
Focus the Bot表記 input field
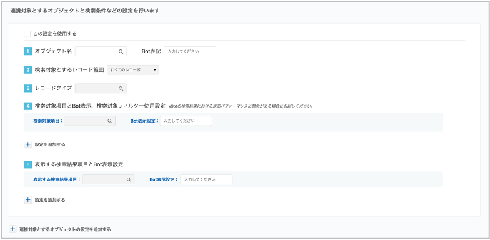(190, 51)
